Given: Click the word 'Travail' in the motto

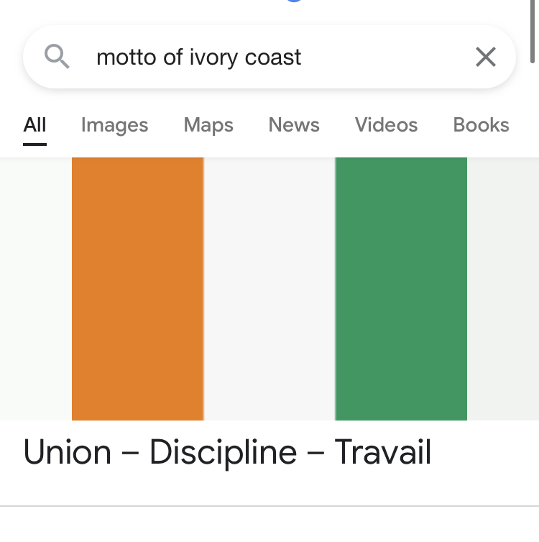Looking at the screenshot, I should point(383,453).
